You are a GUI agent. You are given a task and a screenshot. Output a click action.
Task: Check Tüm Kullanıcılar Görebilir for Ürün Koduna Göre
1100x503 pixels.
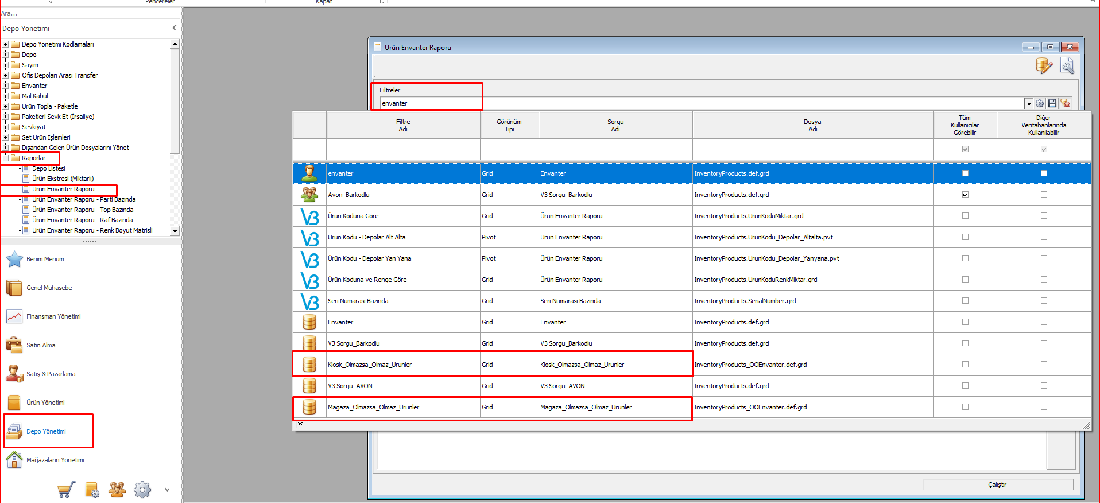tap(965, 216)
